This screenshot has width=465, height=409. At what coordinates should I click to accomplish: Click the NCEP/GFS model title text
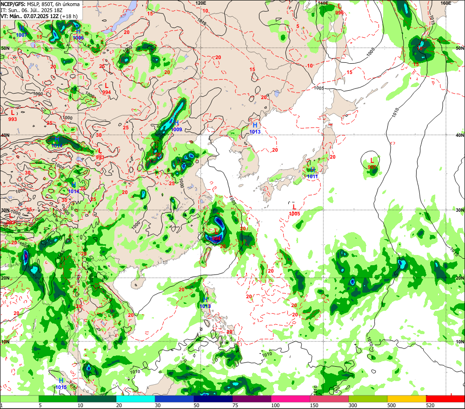coord(40,4)
